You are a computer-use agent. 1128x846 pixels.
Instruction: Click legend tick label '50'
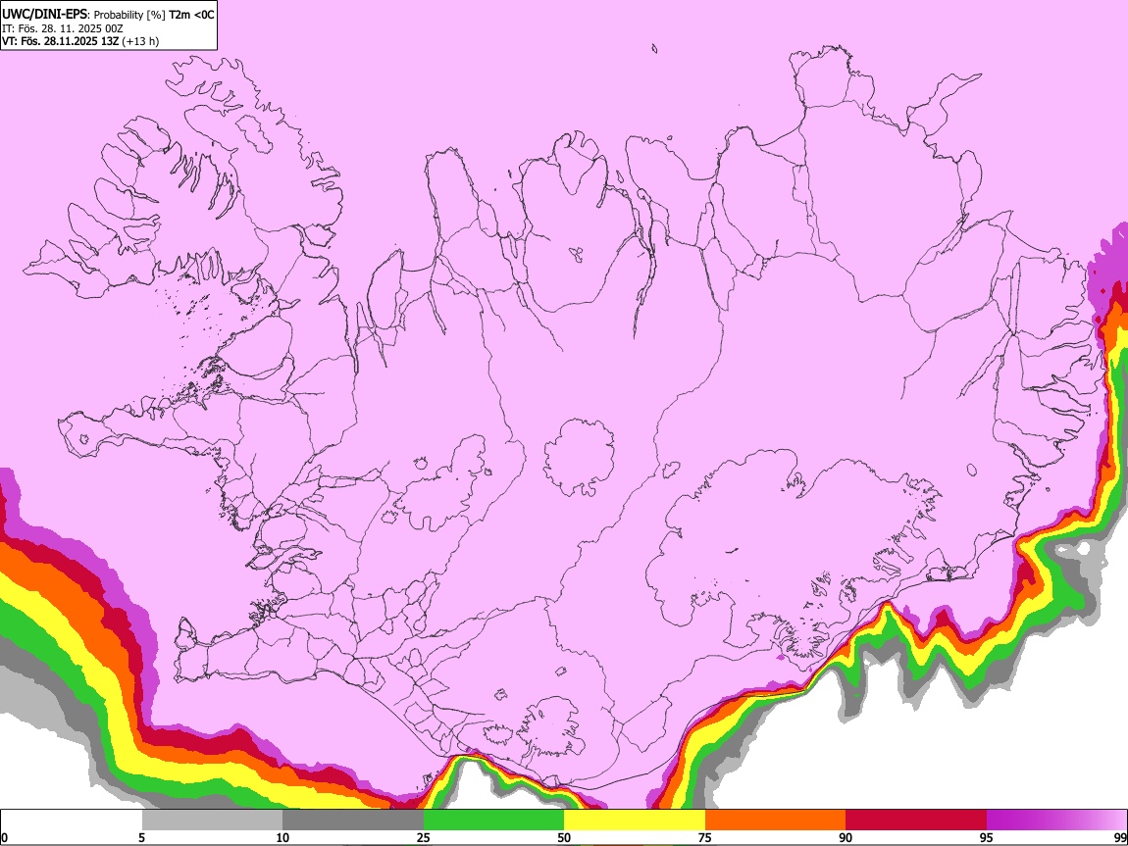point(564,837)
